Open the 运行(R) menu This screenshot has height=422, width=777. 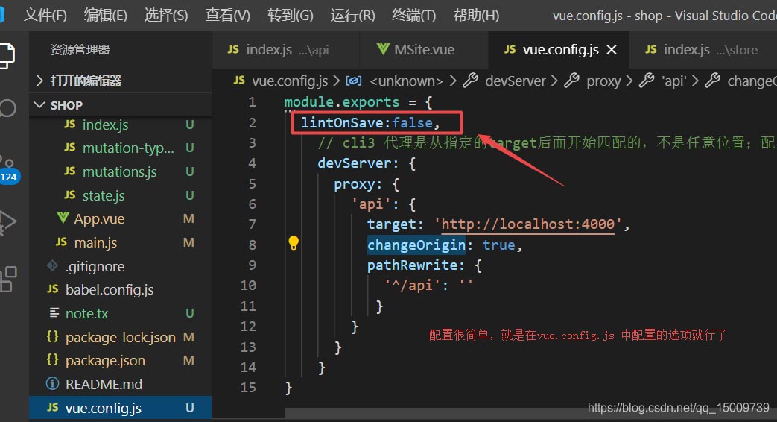pyautogui.click(x=353, y=16)
